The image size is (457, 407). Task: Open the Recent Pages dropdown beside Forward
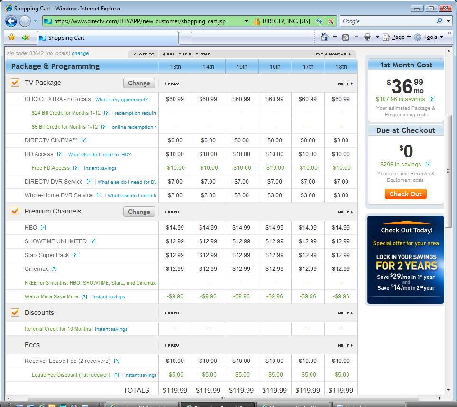[35, 21]
